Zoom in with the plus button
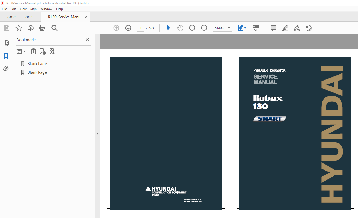Viewport: 358px width, 218px height. pyautogui.click(x=204, y=28)
